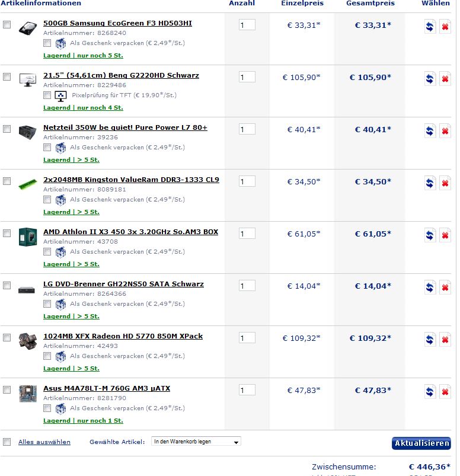Open the AMD Athlon II X3 450 product link
Image resolution: width=460 pixels, height=476 pixels.
130,232
